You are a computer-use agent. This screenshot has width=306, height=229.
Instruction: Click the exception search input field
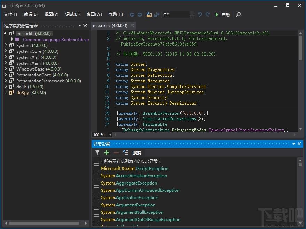pyautogui.click(x=224, y=153)
